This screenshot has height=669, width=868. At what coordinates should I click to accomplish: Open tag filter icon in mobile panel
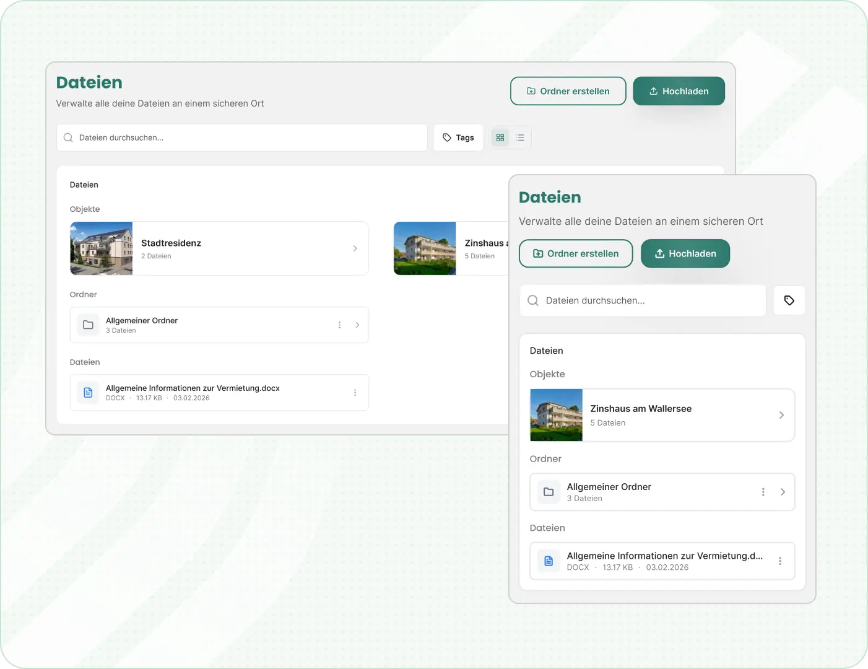point(789,300)
